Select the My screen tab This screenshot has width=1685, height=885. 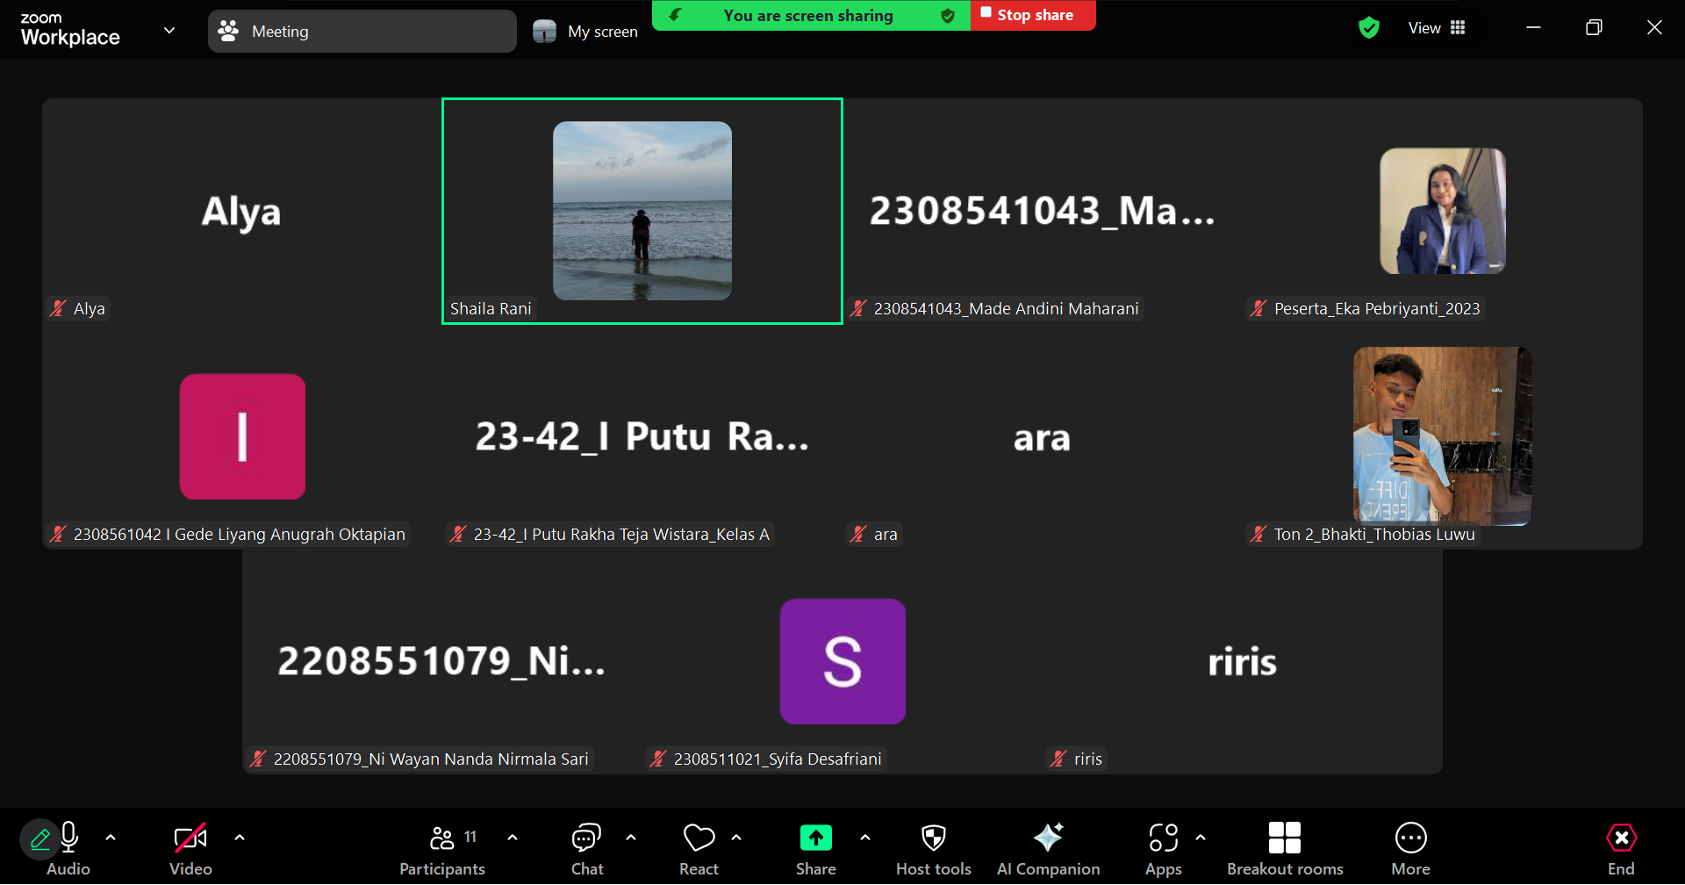click(x=585, y=32)
